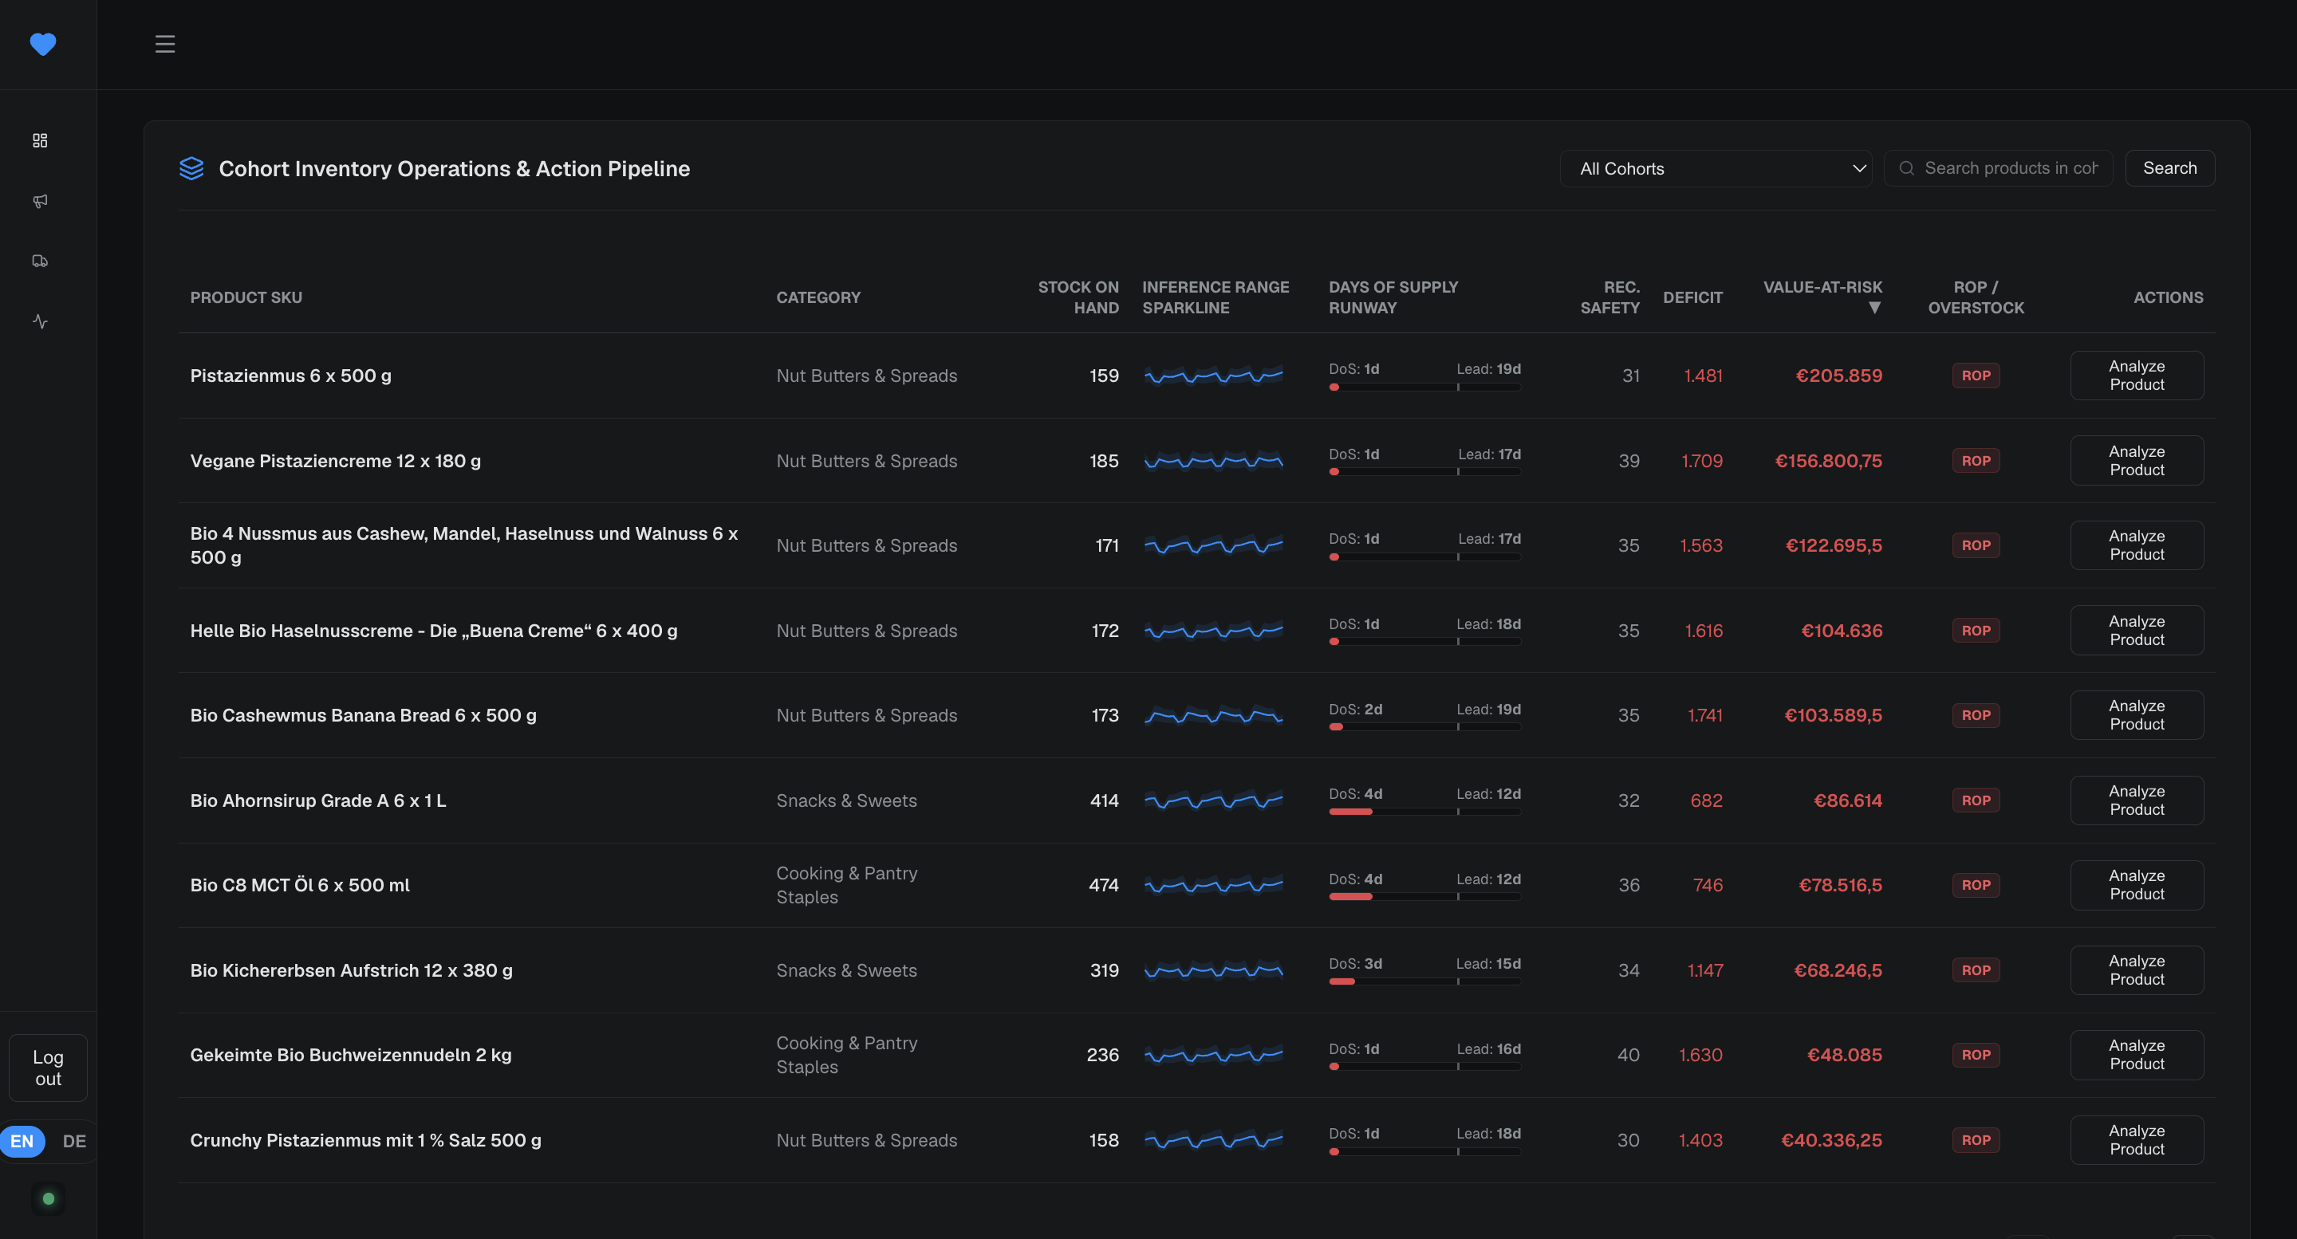This screenshot has width=2297, height=1239.
Task: Click Bio Ahornsirup days of supply runway bar
Action: pyautogui.click(x=1424, y=811)
